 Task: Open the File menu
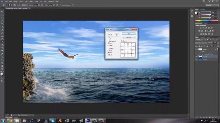(6, 1)
